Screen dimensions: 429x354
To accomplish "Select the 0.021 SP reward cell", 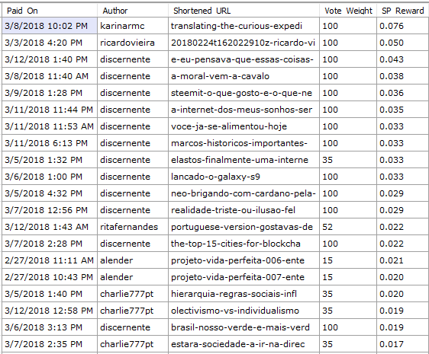I will pos(403,260).
